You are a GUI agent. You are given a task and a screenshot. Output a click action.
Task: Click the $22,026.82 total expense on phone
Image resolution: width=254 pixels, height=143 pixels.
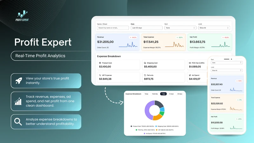(x=217, y=104)
